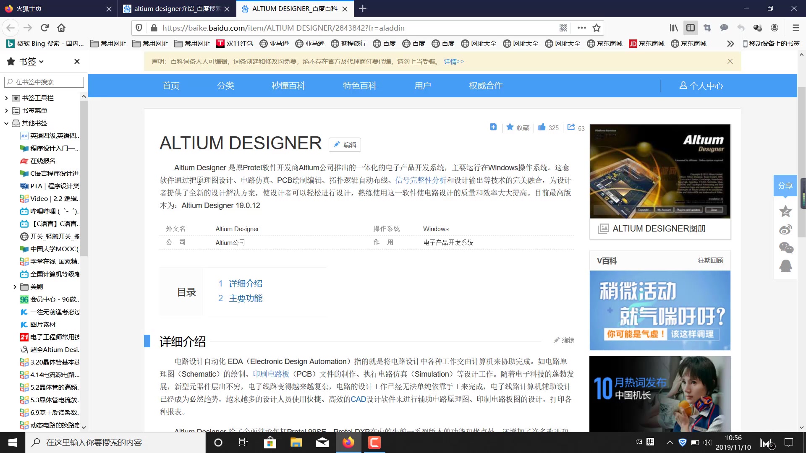Take a screenshot with the crop icon

coord(707,28)
